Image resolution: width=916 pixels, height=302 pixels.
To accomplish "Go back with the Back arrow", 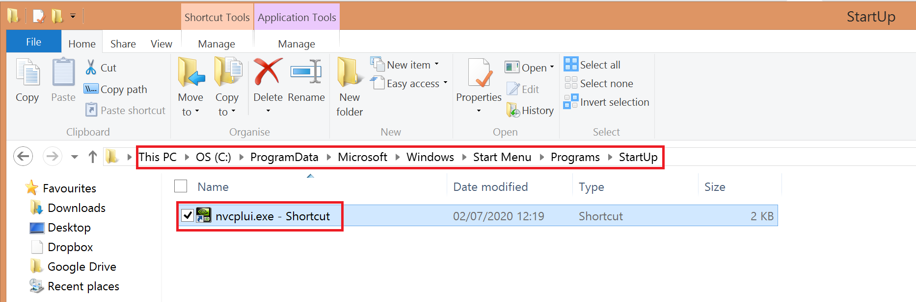I will (23, 157).
